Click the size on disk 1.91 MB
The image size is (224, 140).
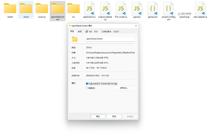click(97, 63)
